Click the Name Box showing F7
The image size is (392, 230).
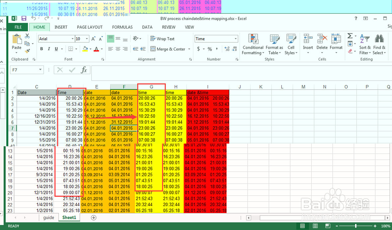click(27, 70)
